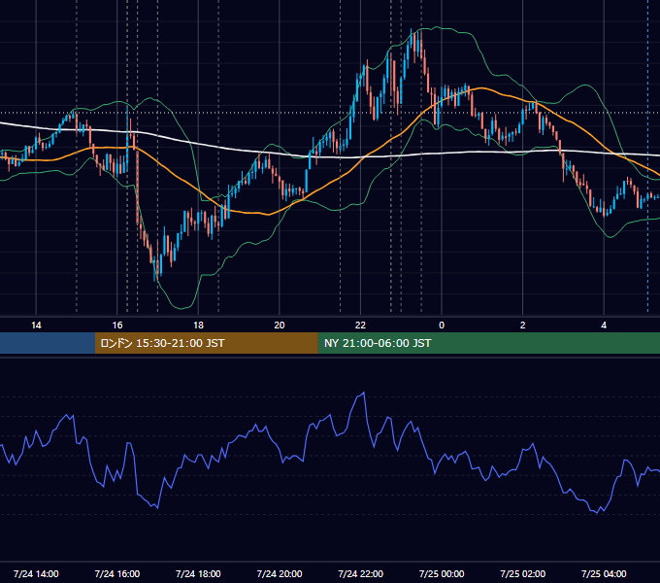
Task: Click the 7/24 20:00 time label
Action: point(280,573)
